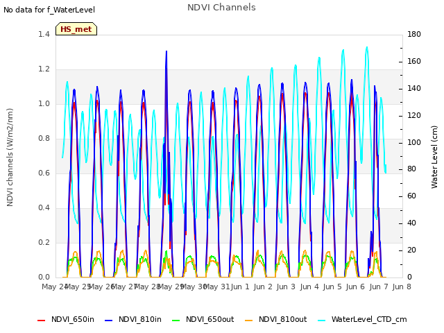
Task: Click the 40 right axis tick label
Action: pyautogui.click(x=411, y=223)
